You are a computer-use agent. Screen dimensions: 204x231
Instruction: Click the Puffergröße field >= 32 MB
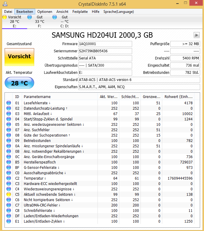tap(185, 44)
